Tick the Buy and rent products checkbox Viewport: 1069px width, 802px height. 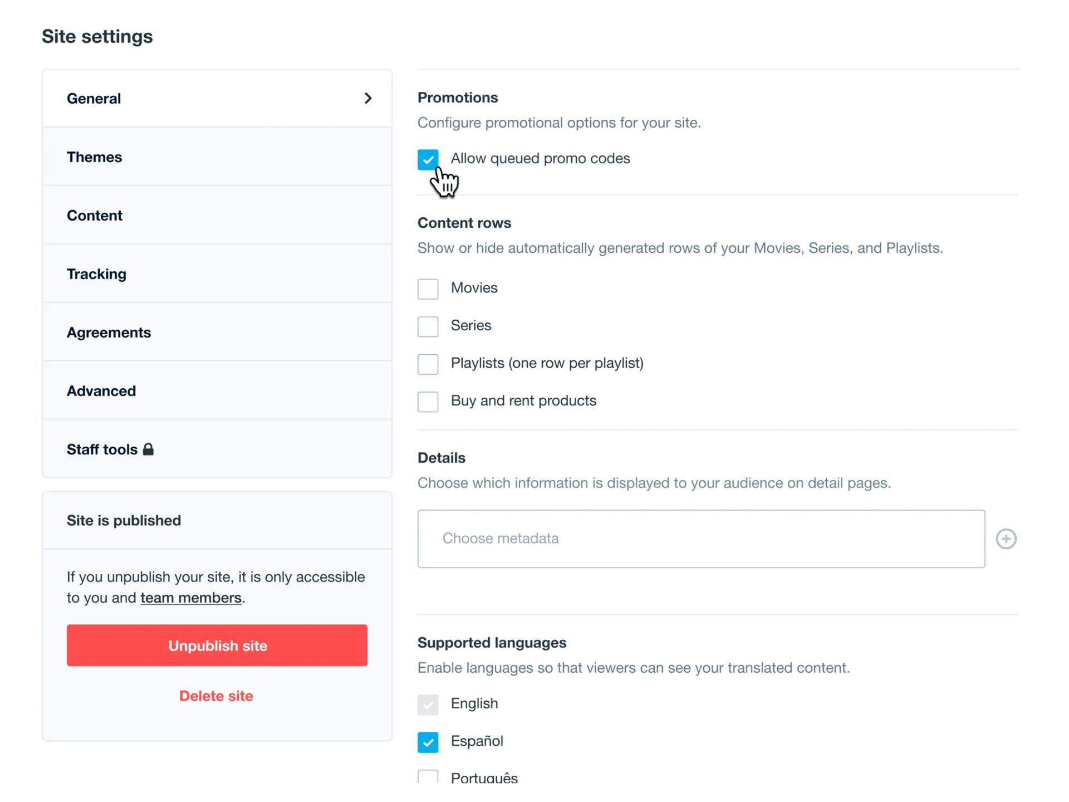(x=428, y=402)
